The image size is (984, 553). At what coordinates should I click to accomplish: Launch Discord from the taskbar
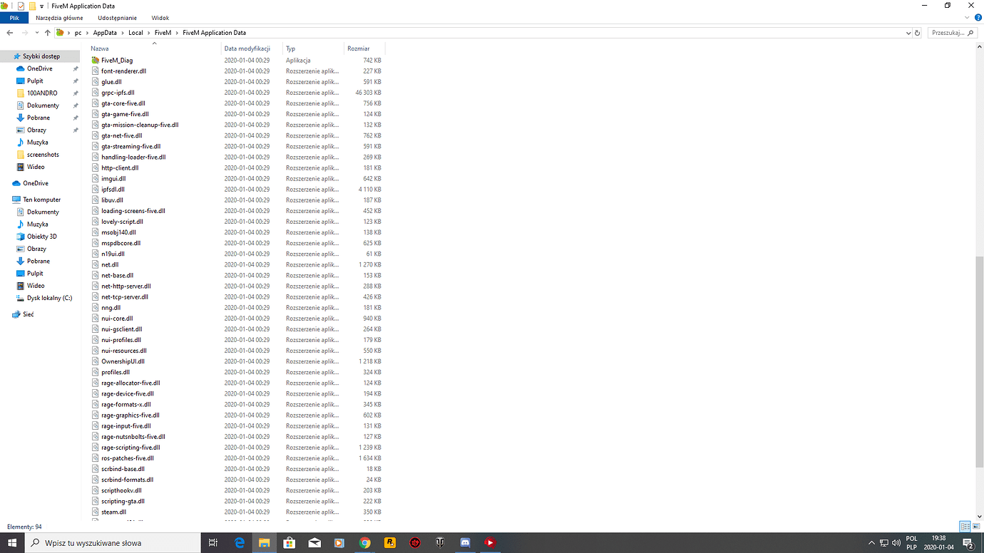465,542
